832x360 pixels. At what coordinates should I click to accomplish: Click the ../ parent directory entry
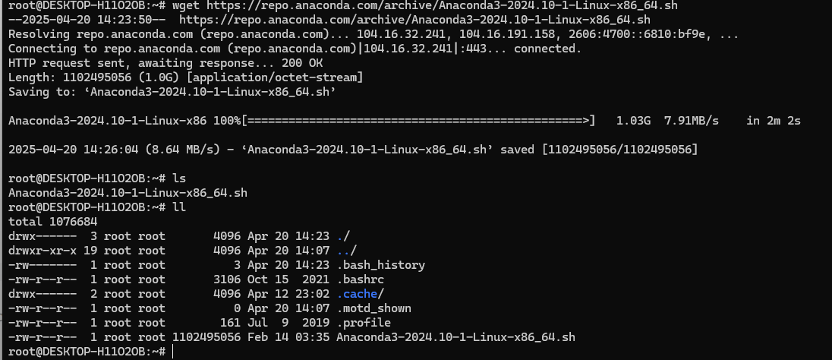[346, 250]
